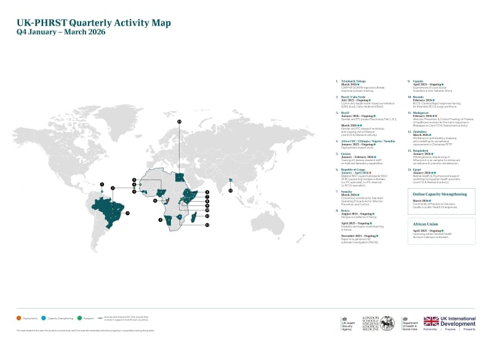The image size is (492, 348).
Task: Click the 'Zimbabwe' list heading
Action: [420, 132]
